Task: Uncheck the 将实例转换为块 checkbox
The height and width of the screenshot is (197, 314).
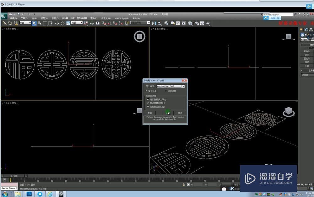Action: click(148, 100)
